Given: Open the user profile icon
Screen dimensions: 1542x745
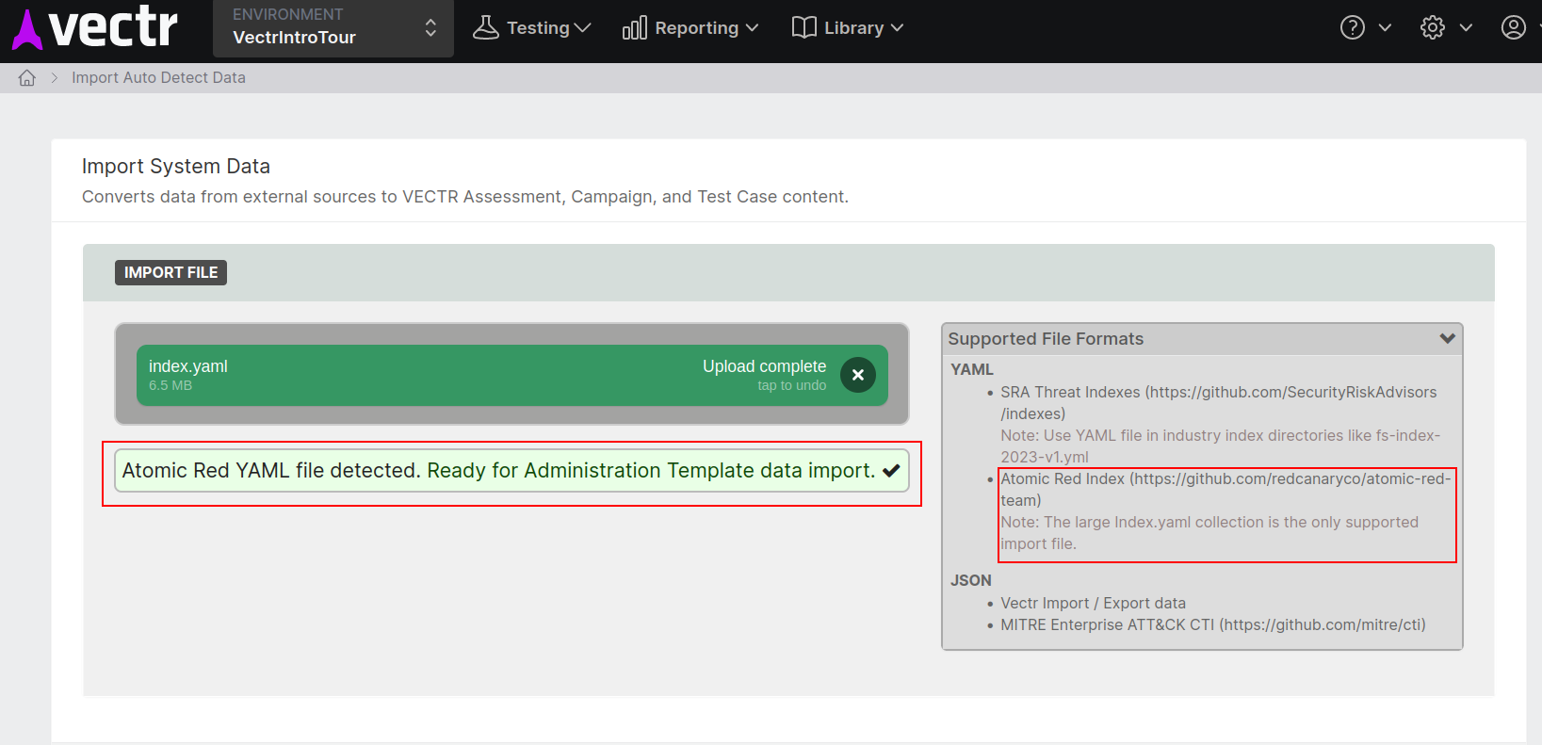Looking at the screenshot, I should [1513, 28].
